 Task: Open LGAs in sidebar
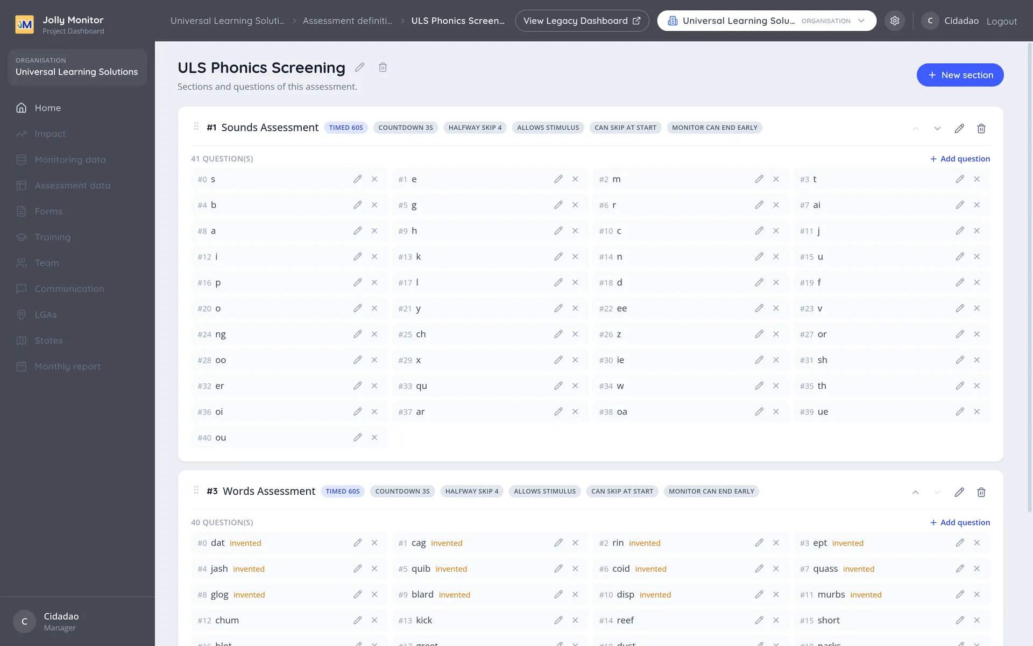click(x=77, y=314)
